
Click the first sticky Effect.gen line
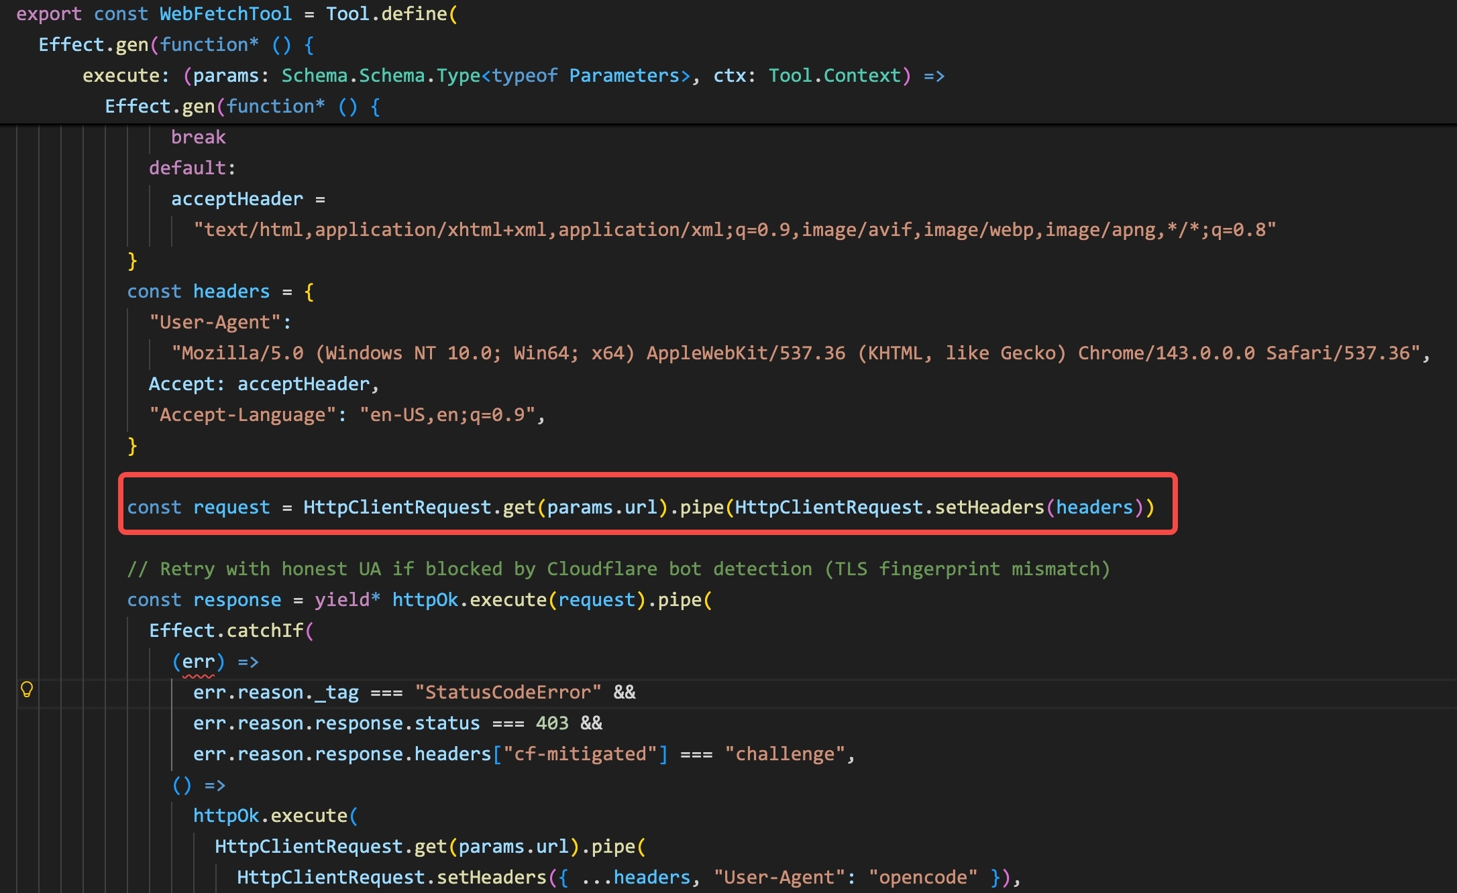pyautogui.click(x=176, y=45)
